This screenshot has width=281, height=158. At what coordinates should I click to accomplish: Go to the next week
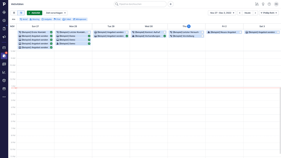pos(255,13)
